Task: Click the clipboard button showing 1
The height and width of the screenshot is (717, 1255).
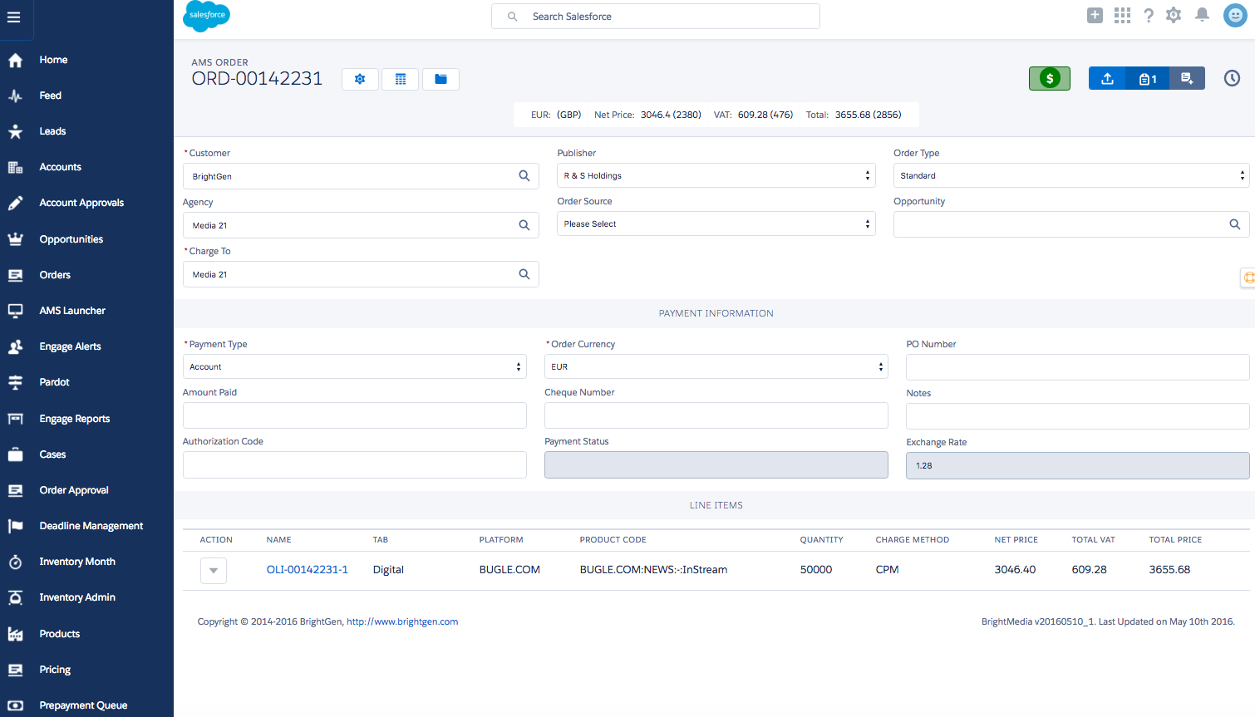Action: [1148, 79]
